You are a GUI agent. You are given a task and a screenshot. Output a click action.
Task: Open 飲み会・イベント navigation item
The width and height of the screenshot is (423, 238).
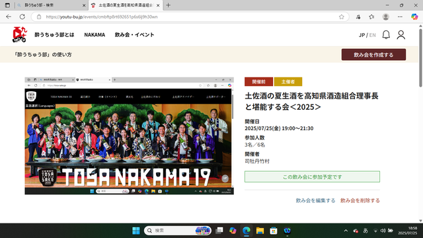134,35
